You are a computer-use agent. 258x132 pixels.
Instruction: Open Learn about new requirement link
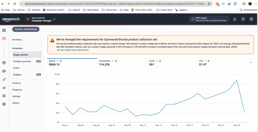pyautogui.click(x=74, y=50)
